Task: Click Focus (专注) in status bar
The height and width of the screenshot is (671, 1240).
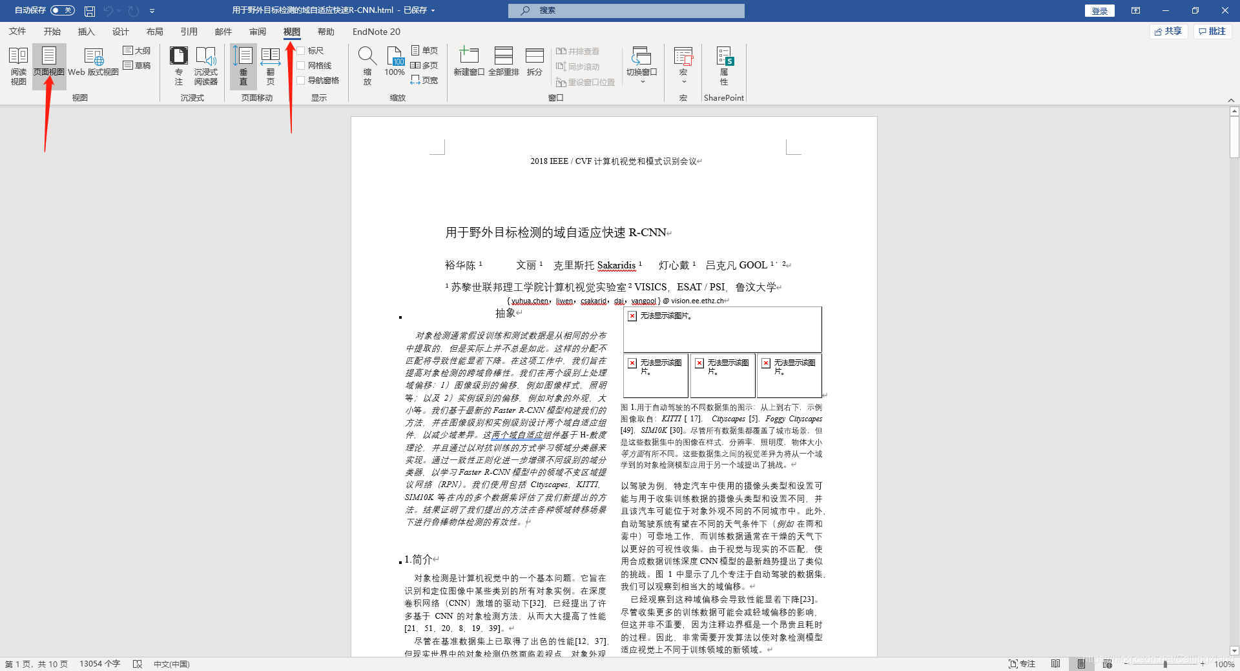Action: [1022, 664]
